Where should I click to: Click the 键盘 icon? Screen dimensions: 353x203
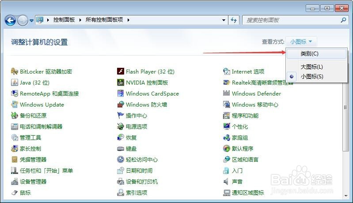tap(121, 148)
